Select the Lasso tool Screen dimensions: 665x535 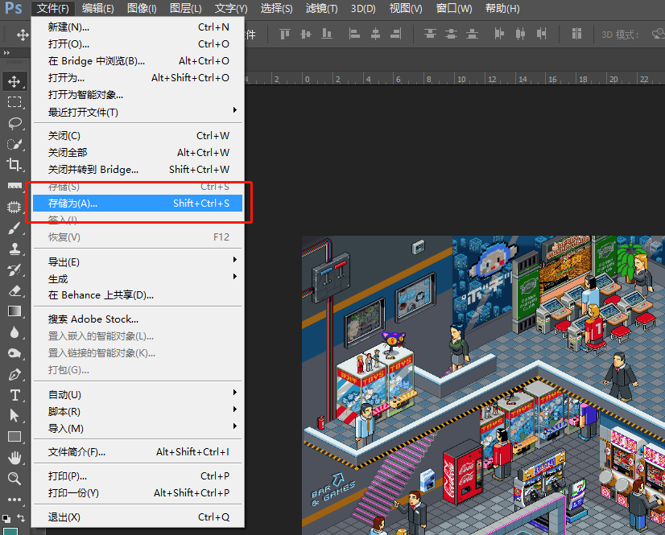point(14,123)
